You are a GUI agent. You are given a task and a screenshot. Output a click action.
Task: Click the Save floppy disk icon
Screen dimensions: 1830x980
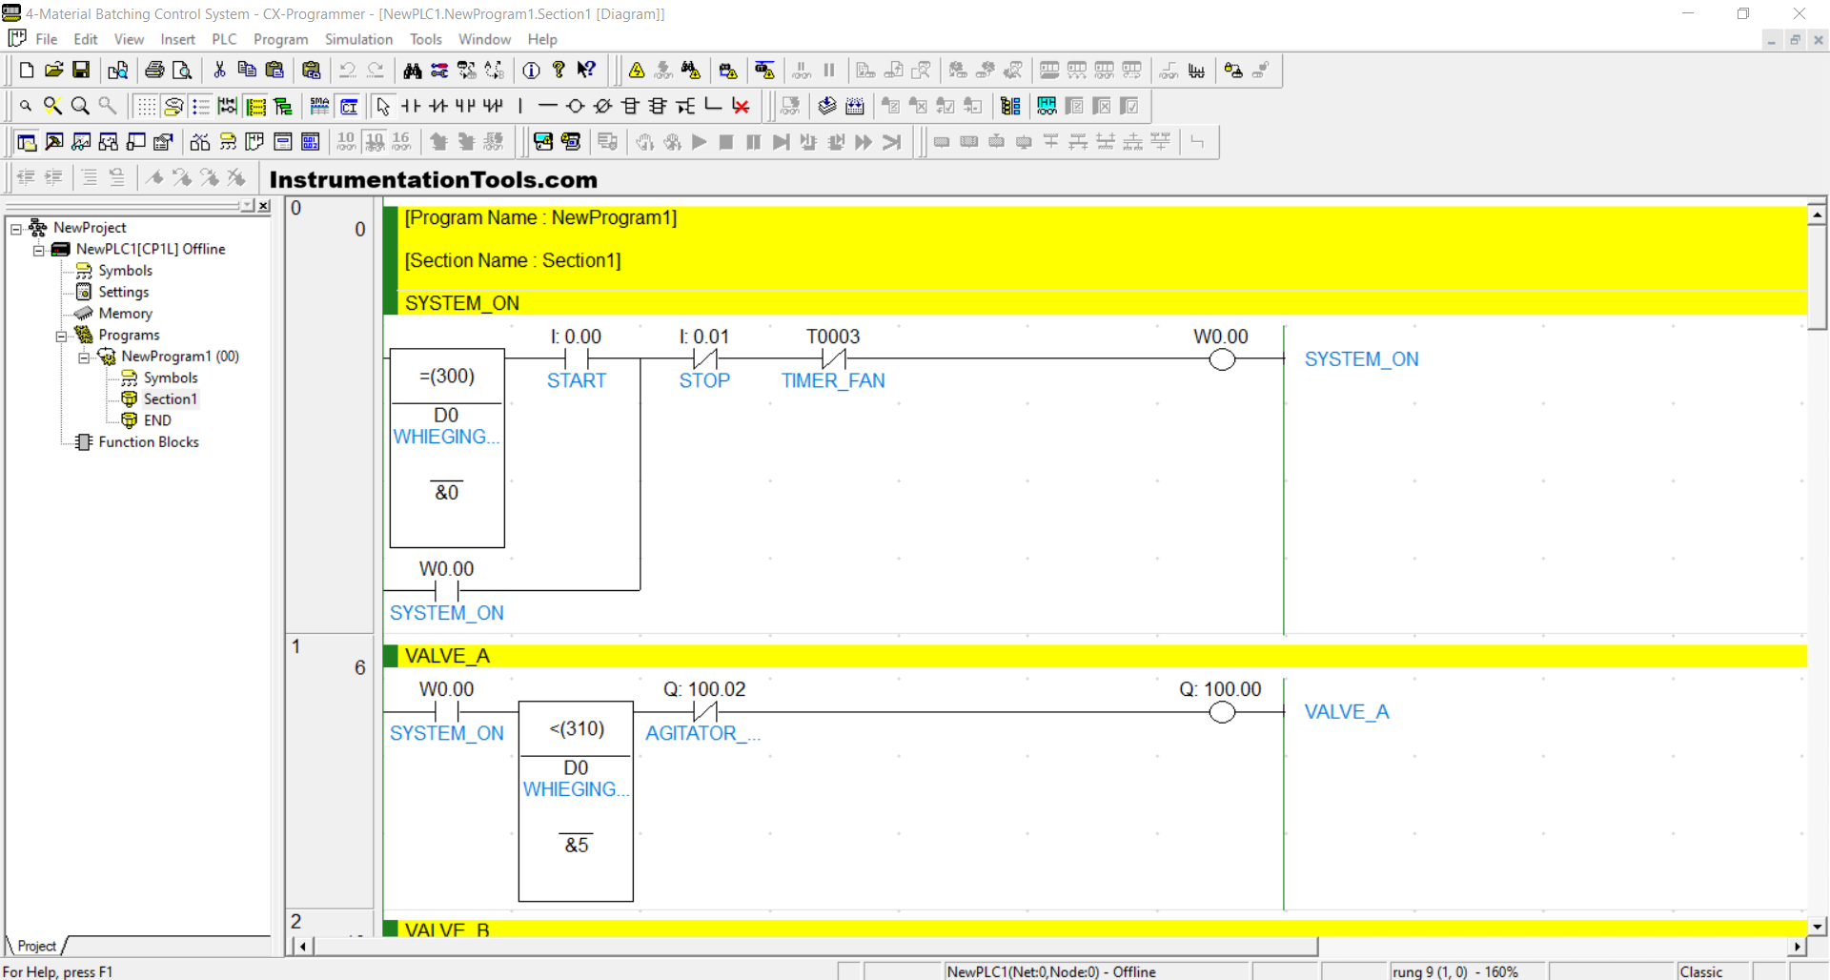pos(81,70)
